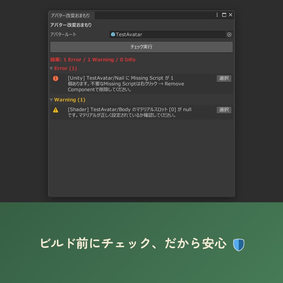Open the object picker target icon
This screenshot has height=283, width=283.
(229, 35)
